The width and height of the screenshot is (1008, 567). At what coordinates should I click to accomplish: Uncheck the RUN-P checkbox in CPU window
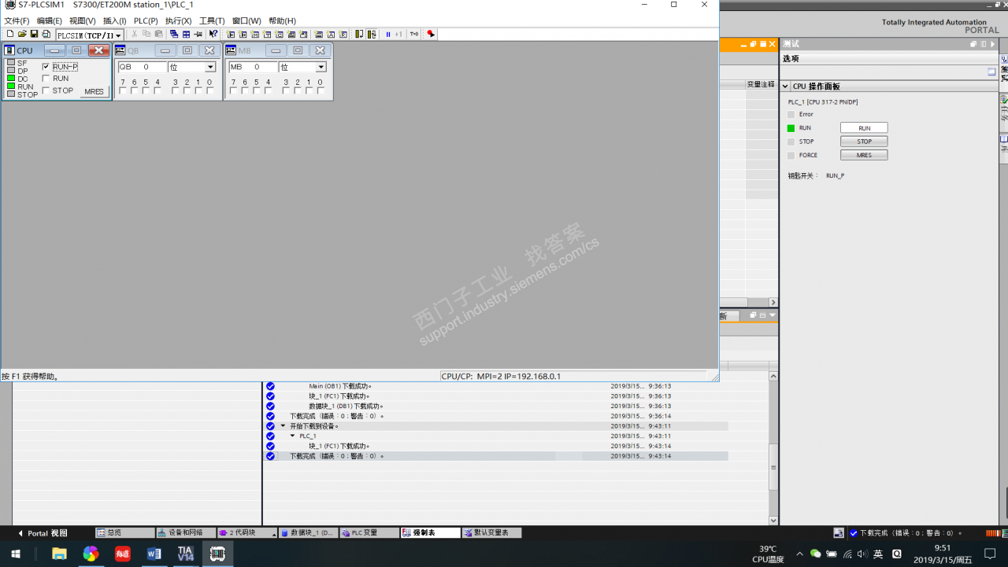pyautogui.click(x=46, y=67)
